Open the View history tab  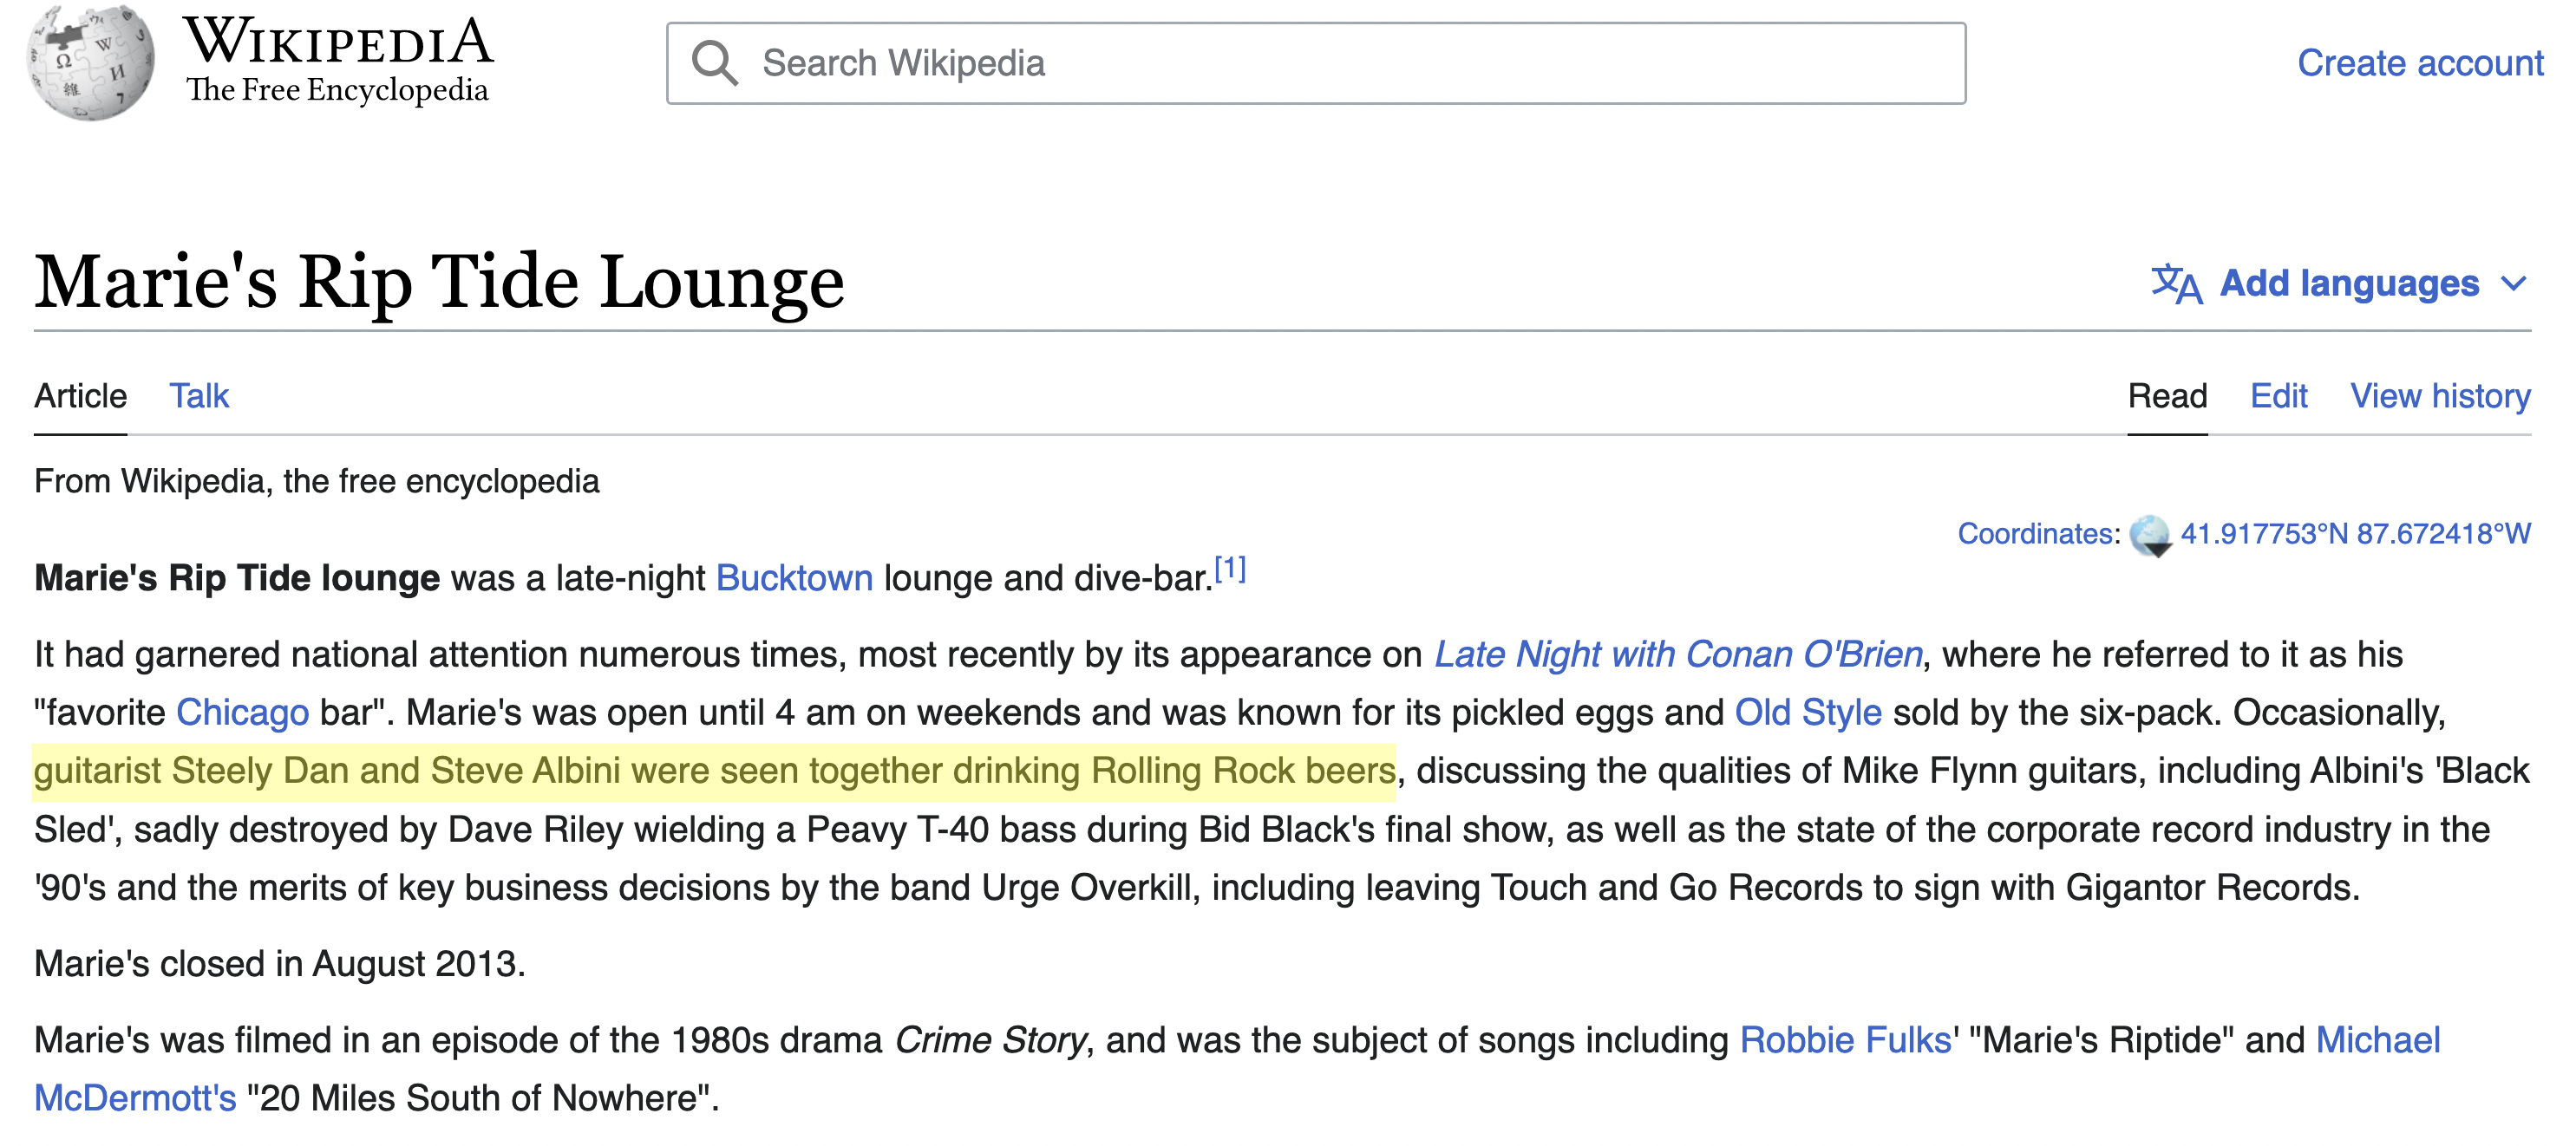pos(2440,397)
